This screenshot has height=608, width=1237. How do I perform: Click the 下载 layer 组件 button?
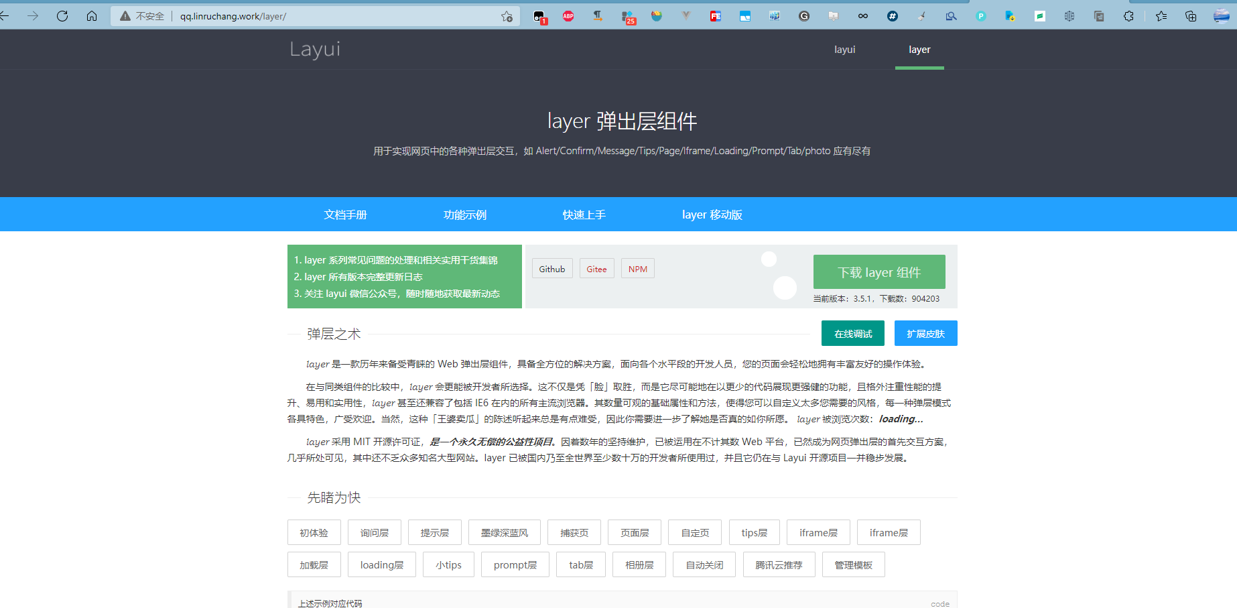(878, 271)
